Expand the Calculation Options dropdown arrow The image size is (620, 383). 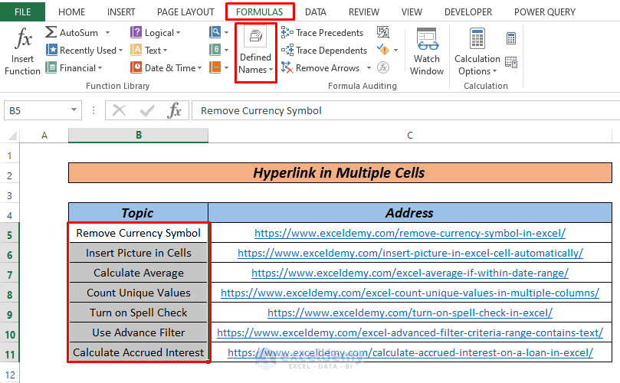494,71
